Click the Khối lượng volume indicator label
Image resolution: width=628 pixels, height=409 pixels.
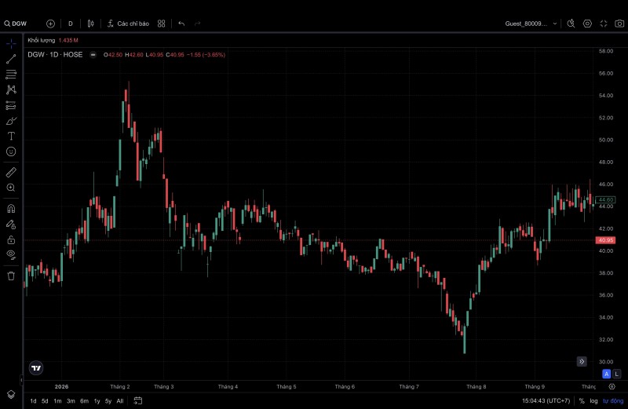(42, 41)
